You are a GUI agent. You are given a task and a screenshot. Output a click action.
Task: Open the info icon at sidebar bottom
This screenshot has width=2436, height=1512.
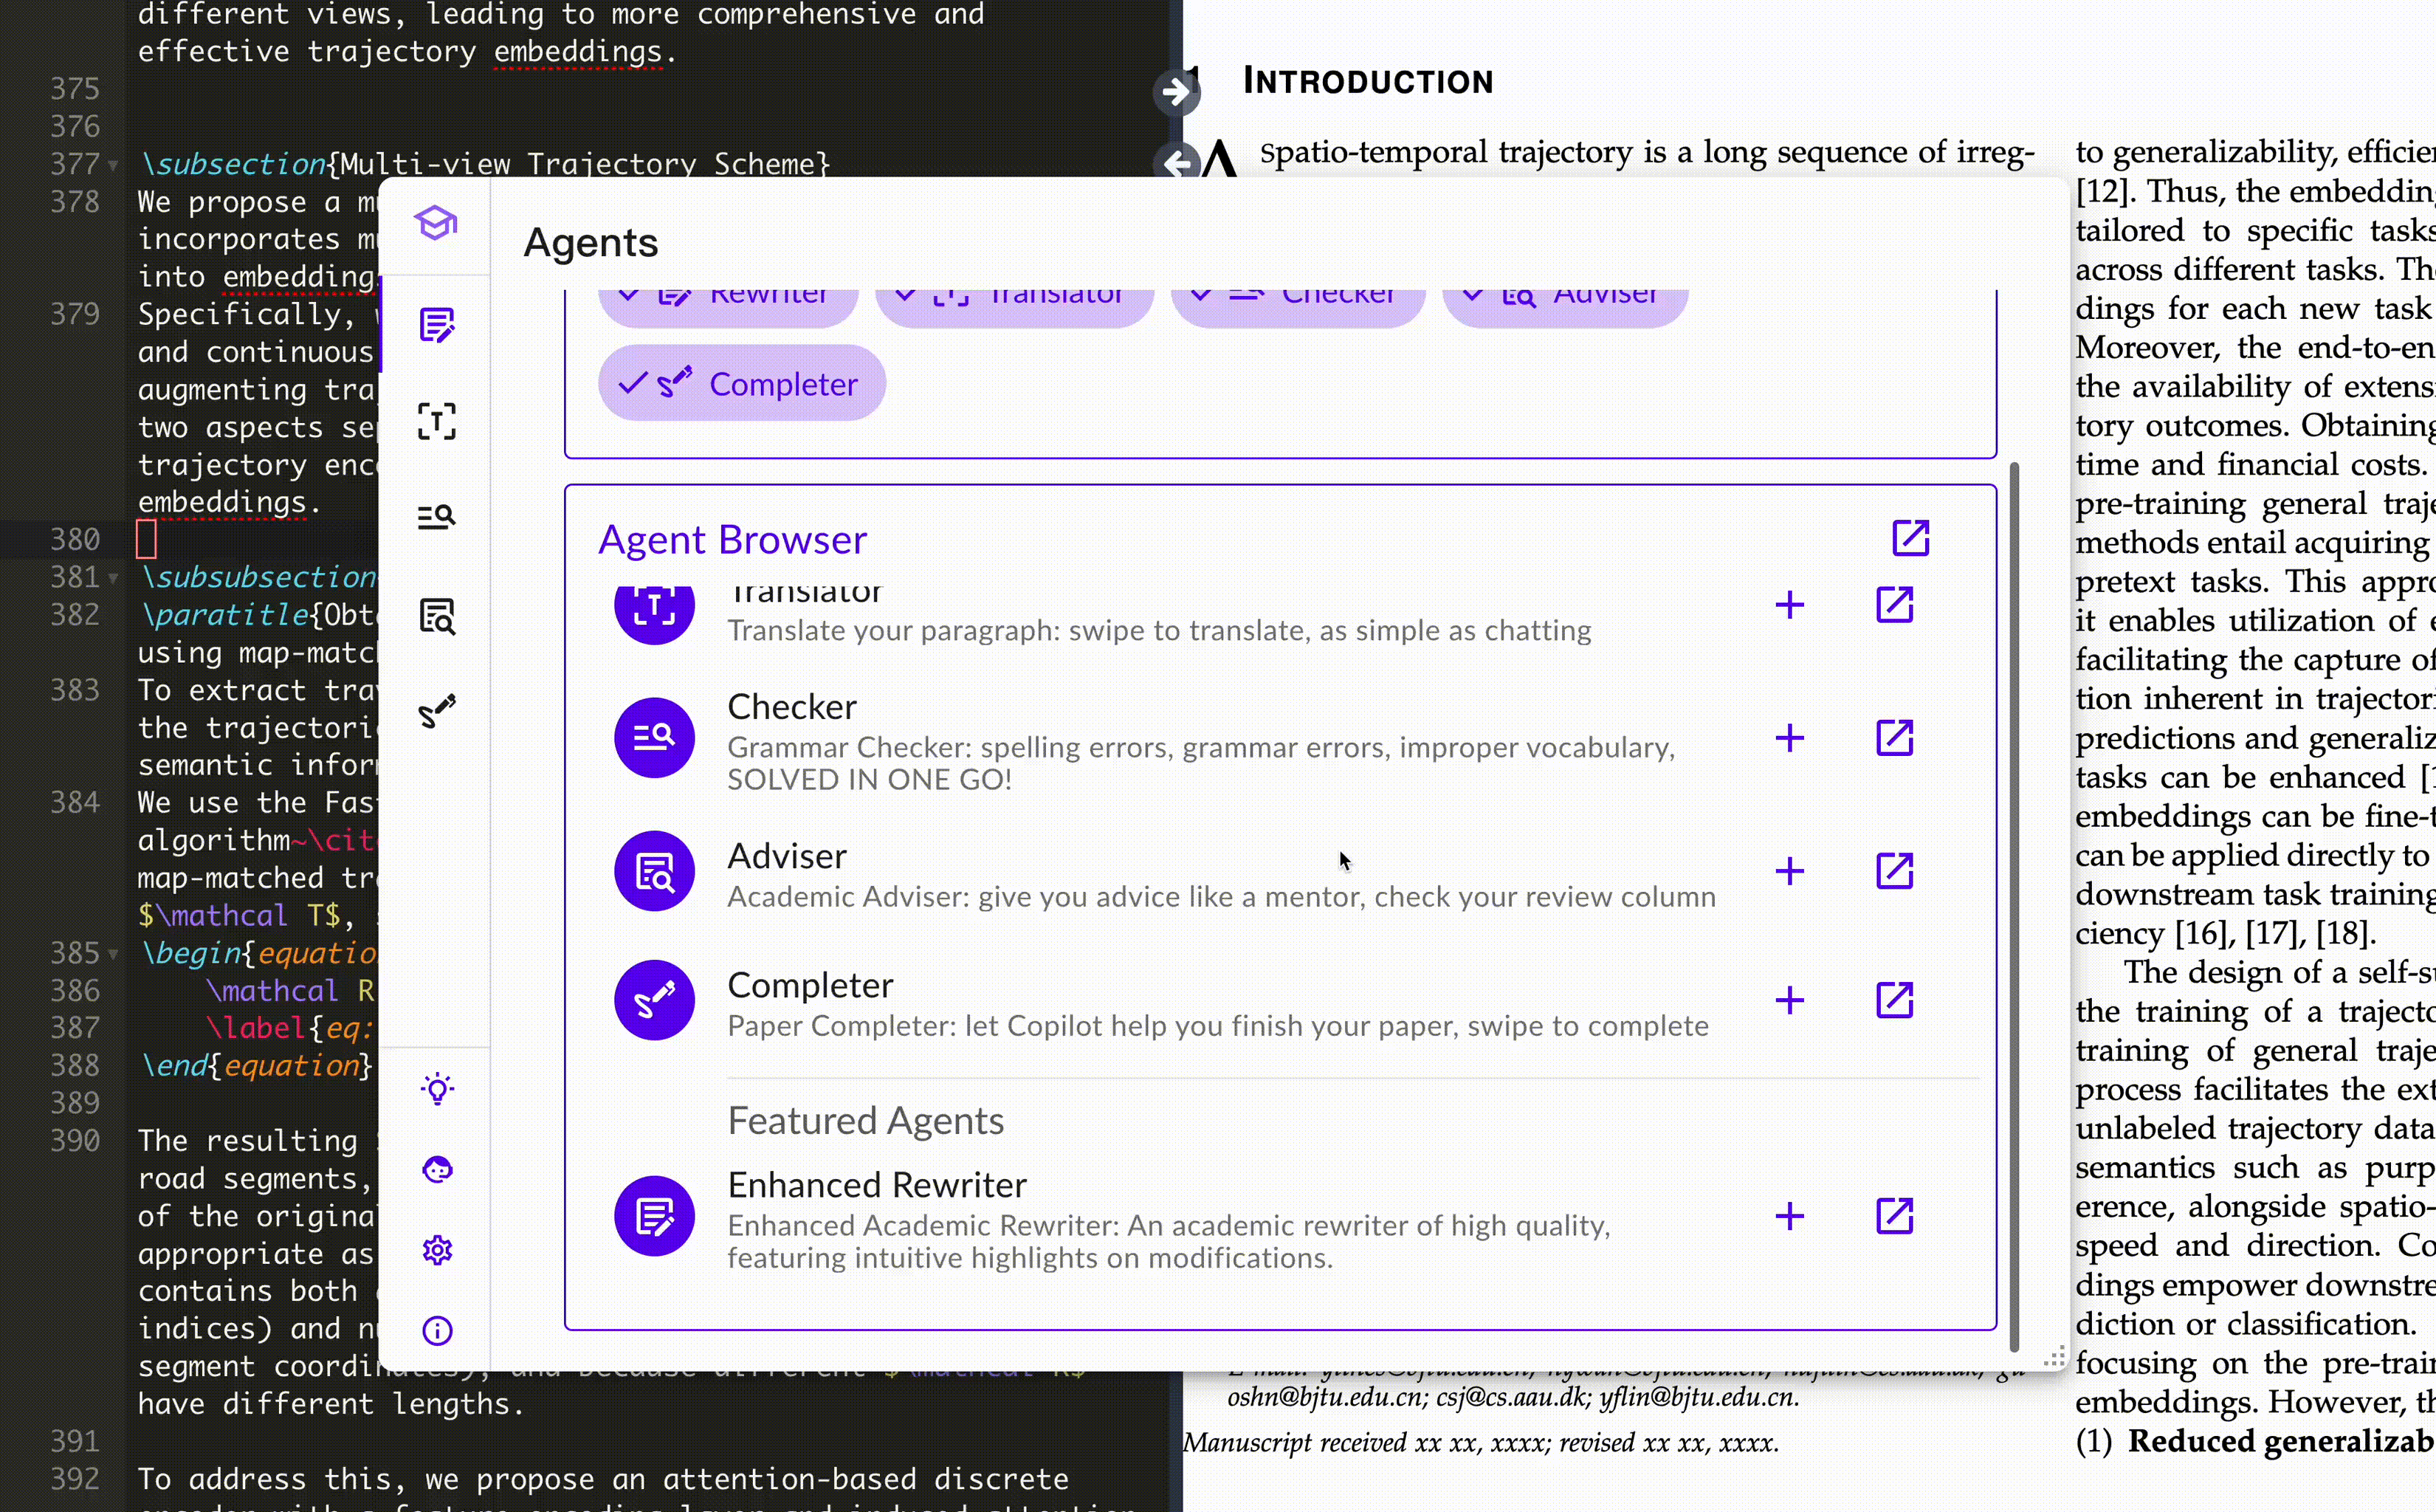tap(438, 1331)
